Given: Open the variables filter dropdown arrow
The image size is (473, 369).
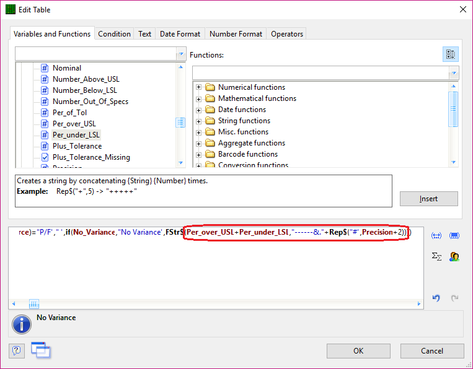Looking at the screenshot, I should (181, 54).
